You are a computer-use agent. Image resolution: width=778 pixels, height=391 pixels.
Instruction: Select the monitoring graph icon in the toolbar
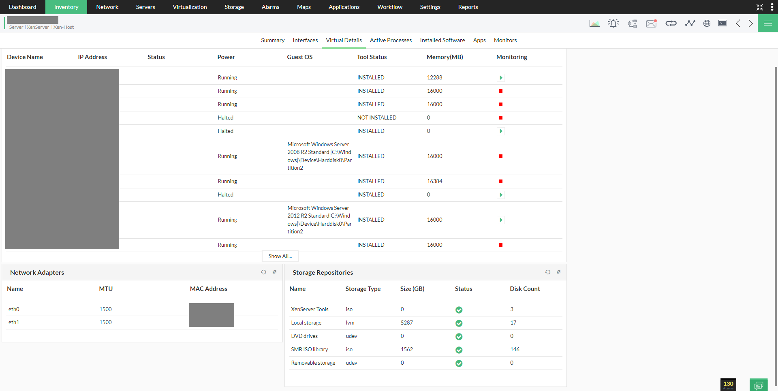point(690,23)
